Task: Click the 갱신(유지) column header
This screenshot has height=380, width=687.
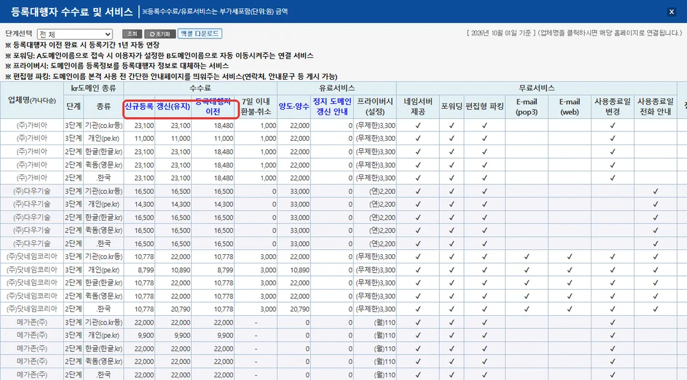Action: 174,106
